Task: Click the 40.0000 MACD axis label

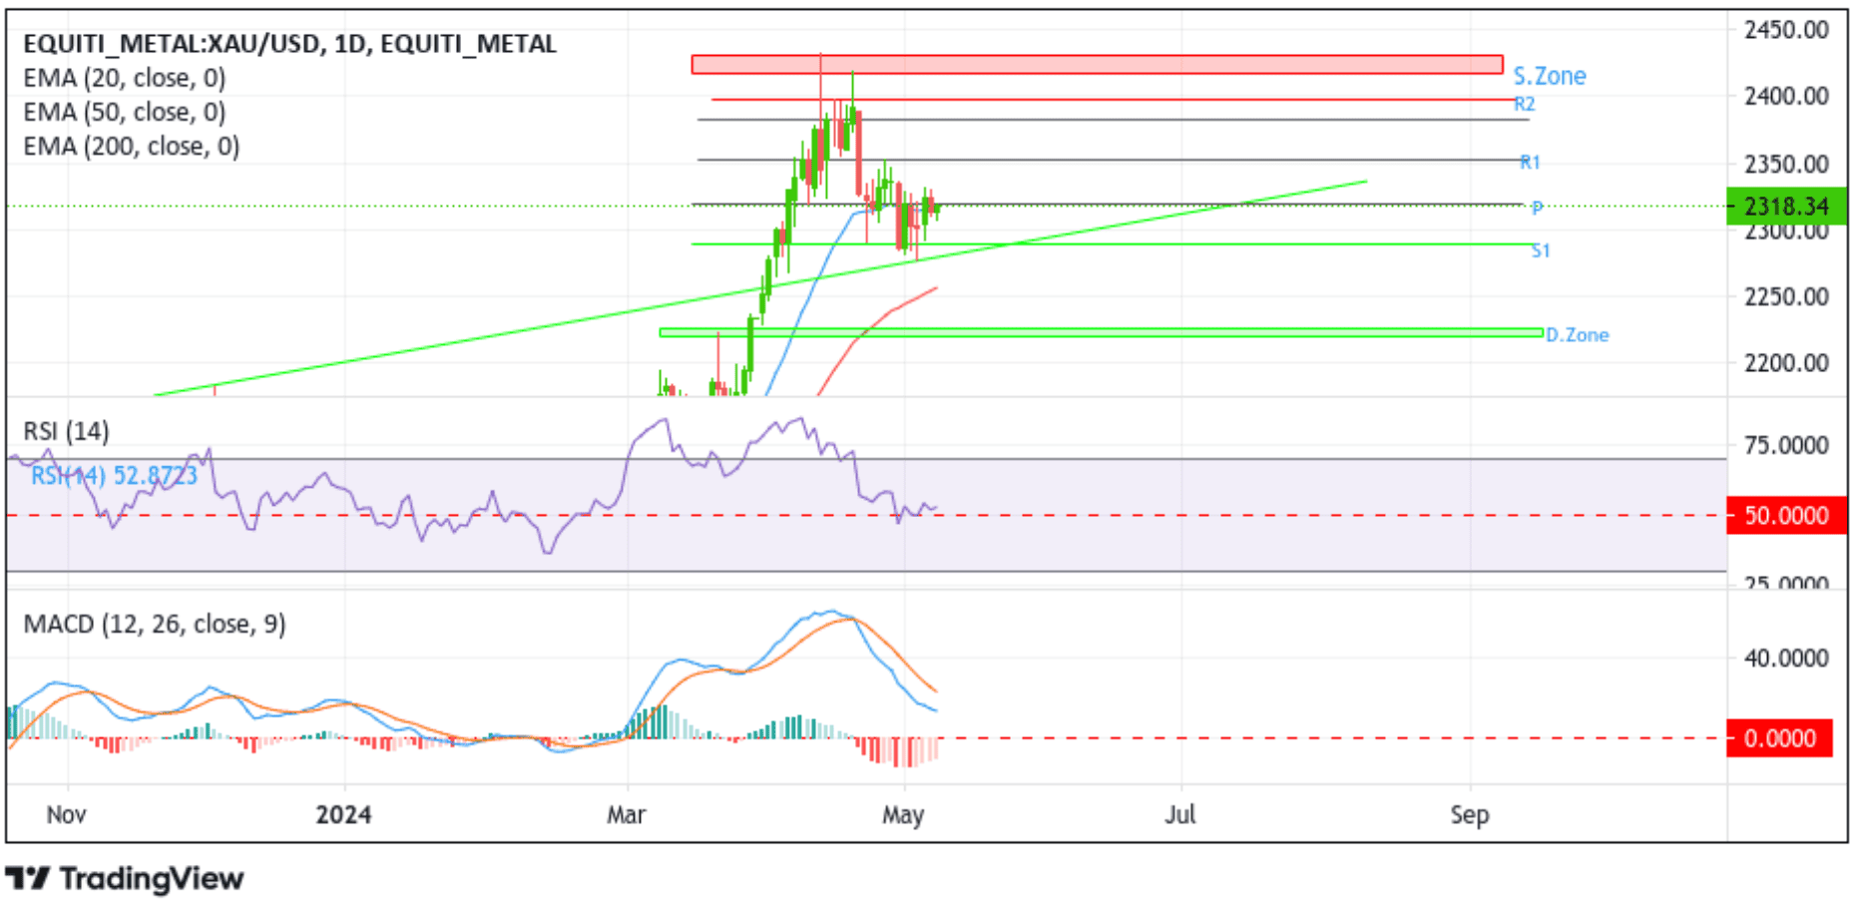Action: [x=1786, y=659]
